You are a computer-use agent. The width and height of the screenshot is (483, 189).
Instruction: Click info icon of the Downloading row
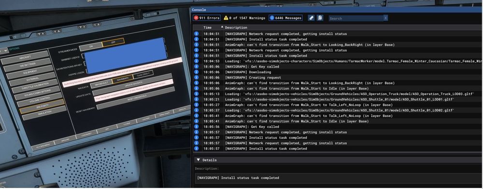coord(196,72)
